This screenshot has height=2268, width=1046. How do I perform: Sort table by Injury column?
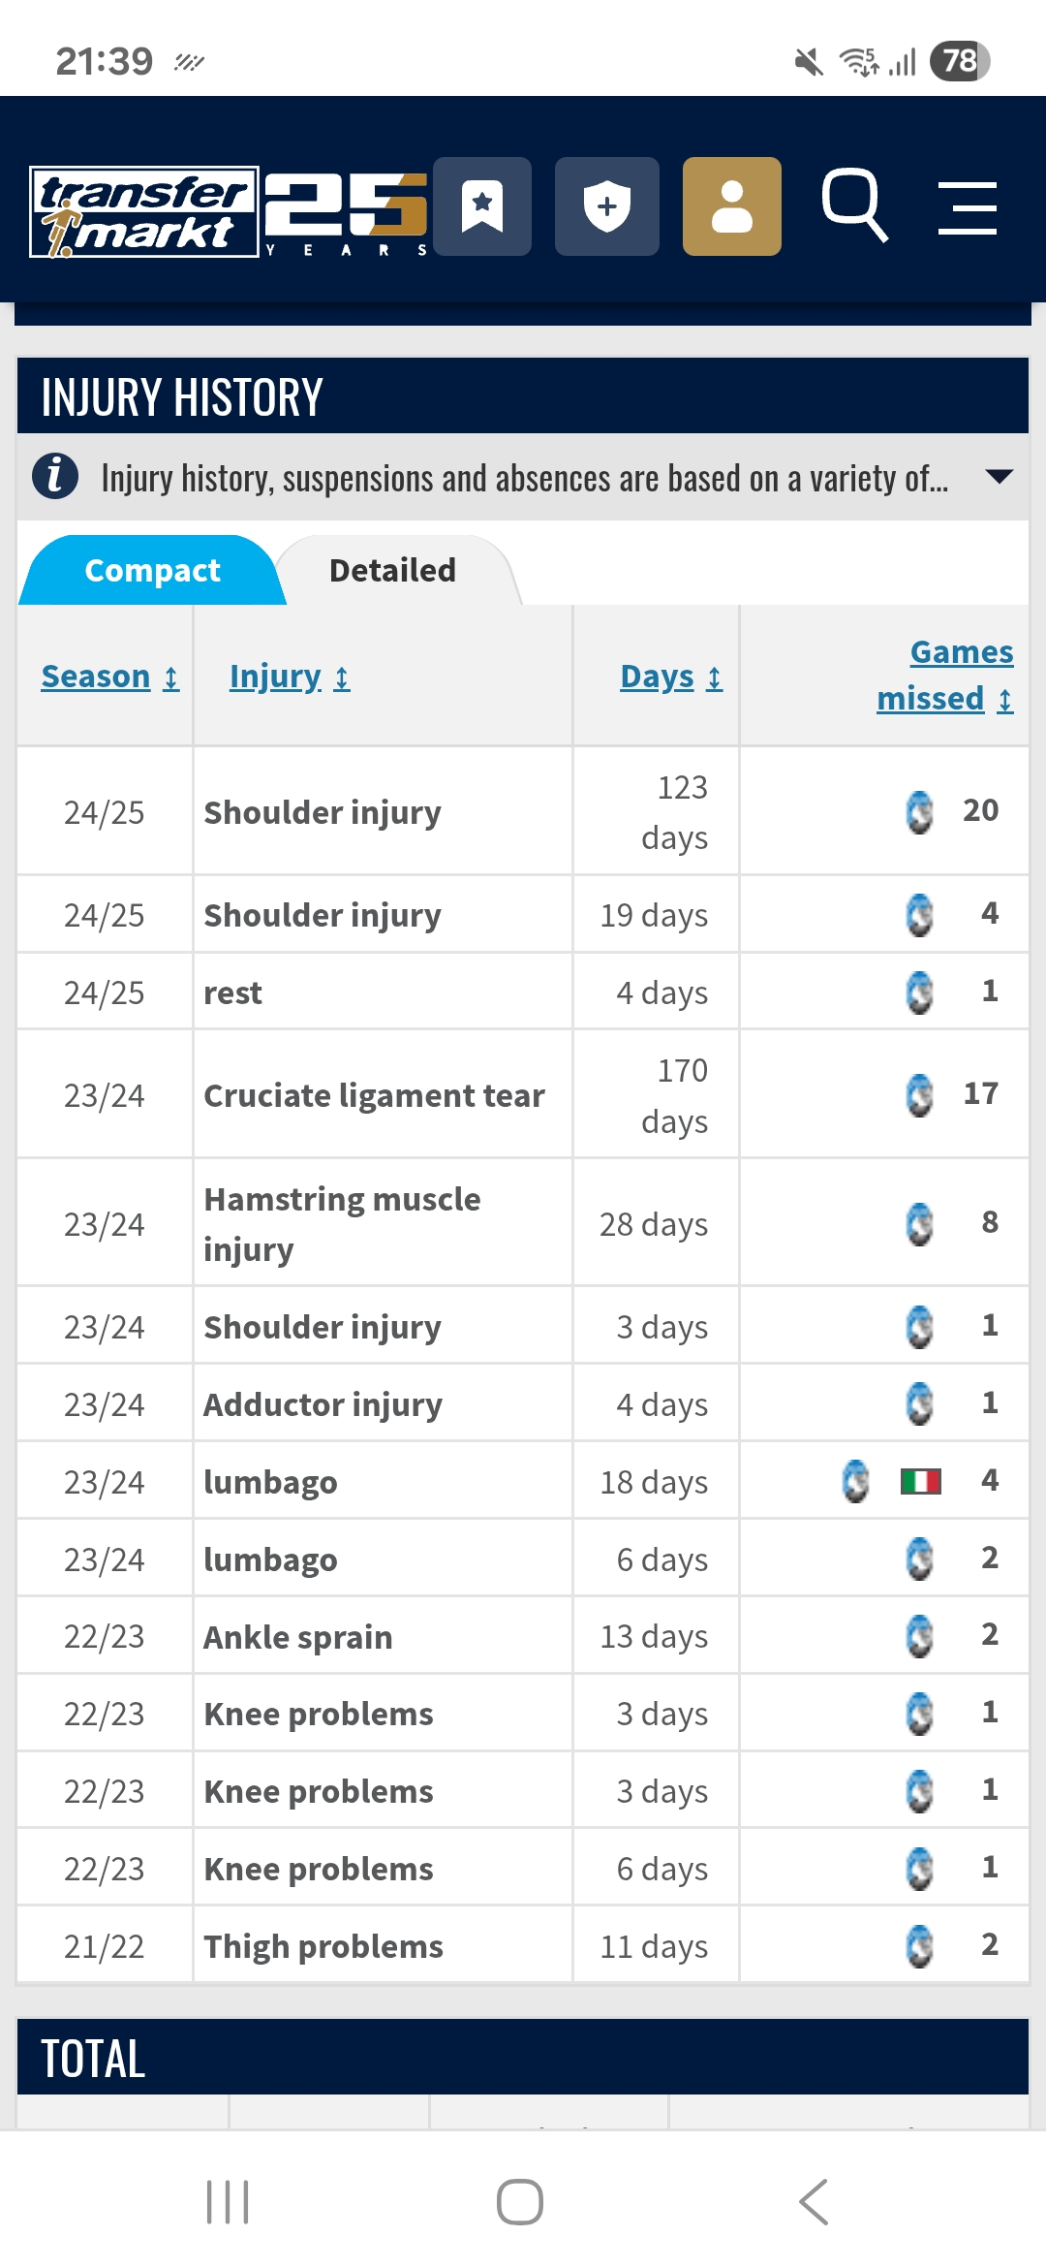click(290, 677)
